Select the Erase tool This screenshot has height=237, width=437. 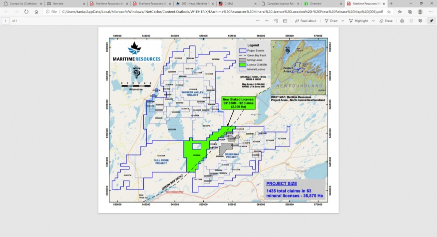(x=386, y=20)
